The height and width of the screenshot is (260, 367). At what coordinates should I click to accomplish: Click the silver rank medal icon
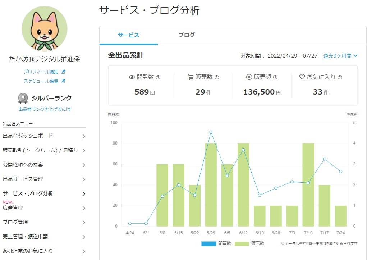[23, 99]
